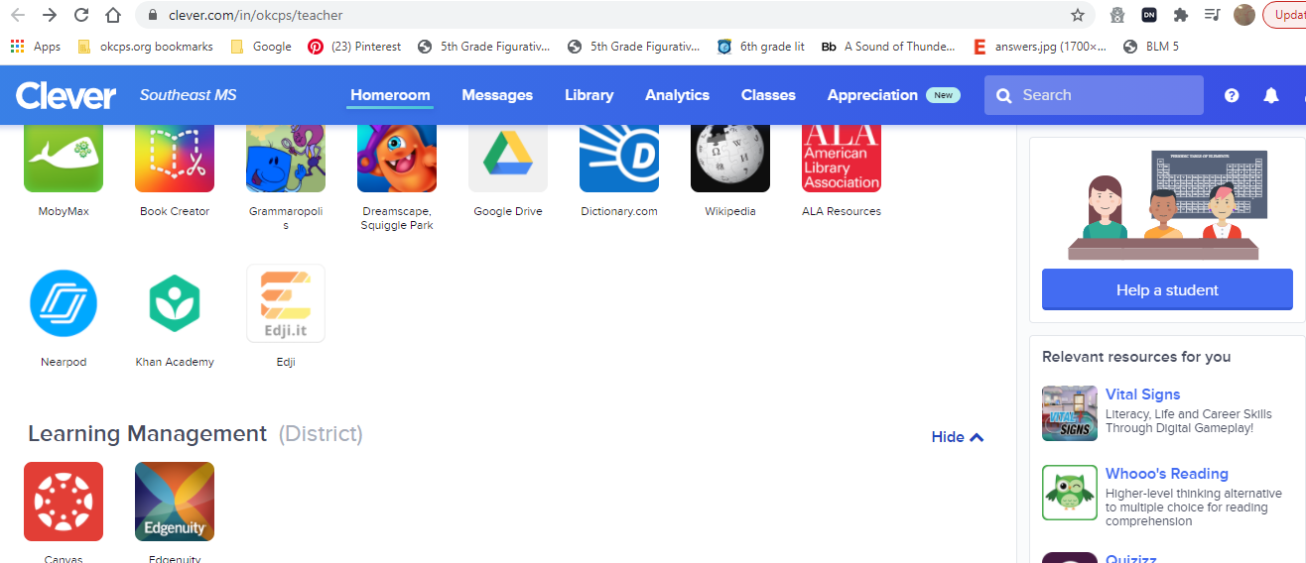Go to the Library tab
Image resolution: width=1306 pixels, height=563 pixels.
pyautogui.click(x=589, y=95)
